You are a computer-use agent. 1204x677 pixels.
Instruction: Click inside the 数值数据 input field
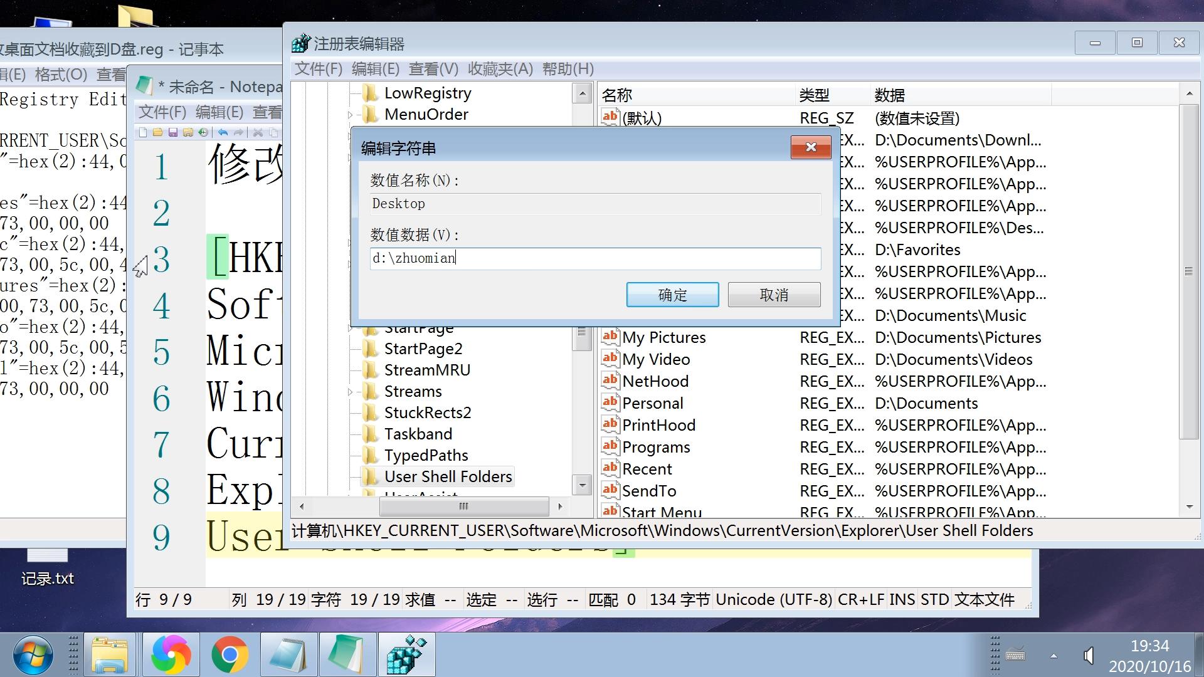tap(594, 258)
